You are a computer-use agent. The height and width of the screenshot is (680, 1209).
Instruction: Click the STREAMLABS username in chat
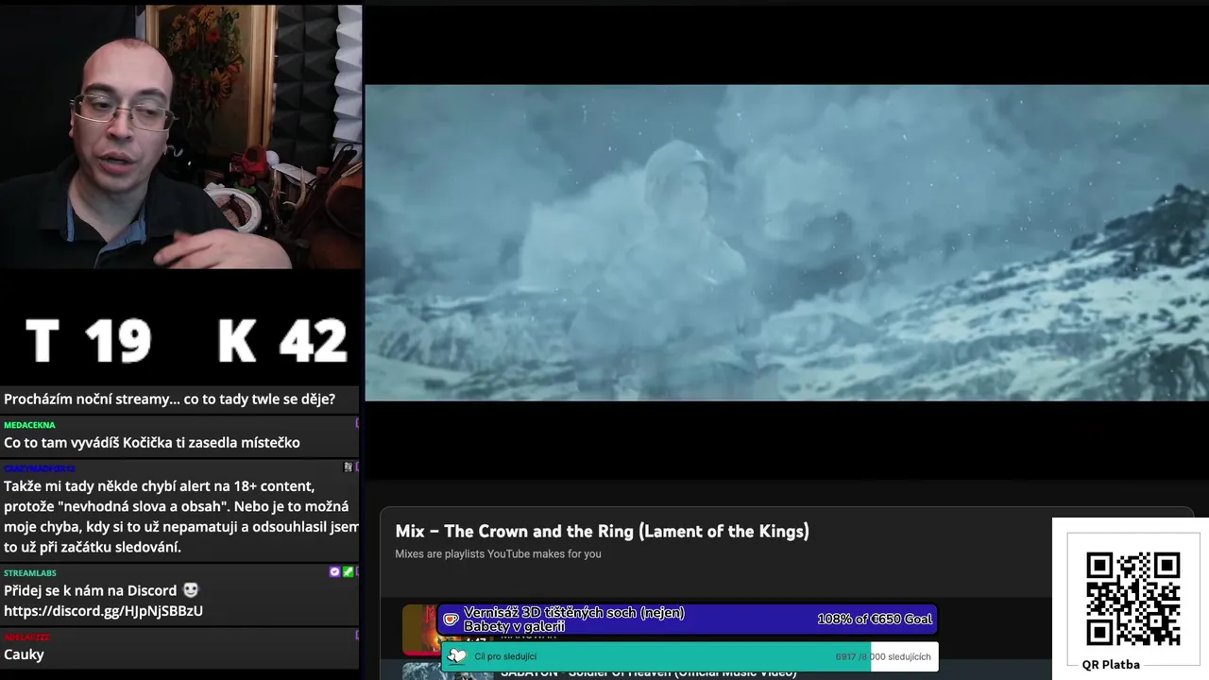pyautogui.click(x=30, y=573)
